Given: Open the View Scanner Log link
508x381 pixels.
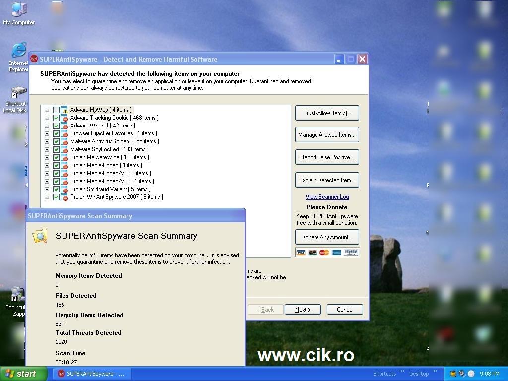Looking at the screenshot, I should 327,197.
